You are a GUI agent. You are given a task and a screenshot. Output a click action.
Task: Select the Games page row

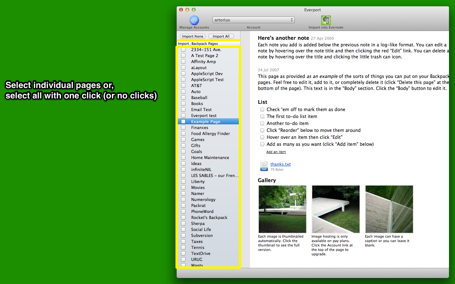point(209,139)
